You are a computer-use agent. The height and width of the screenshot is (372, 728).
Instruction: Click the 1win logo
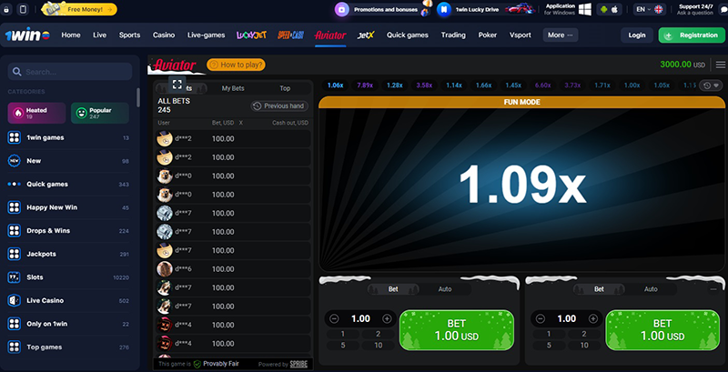point(27,35)
